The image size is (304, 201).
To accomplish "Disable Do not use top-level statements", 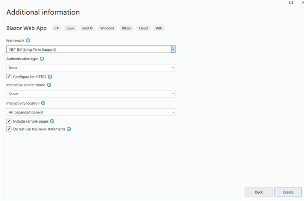I will point(9,129).
